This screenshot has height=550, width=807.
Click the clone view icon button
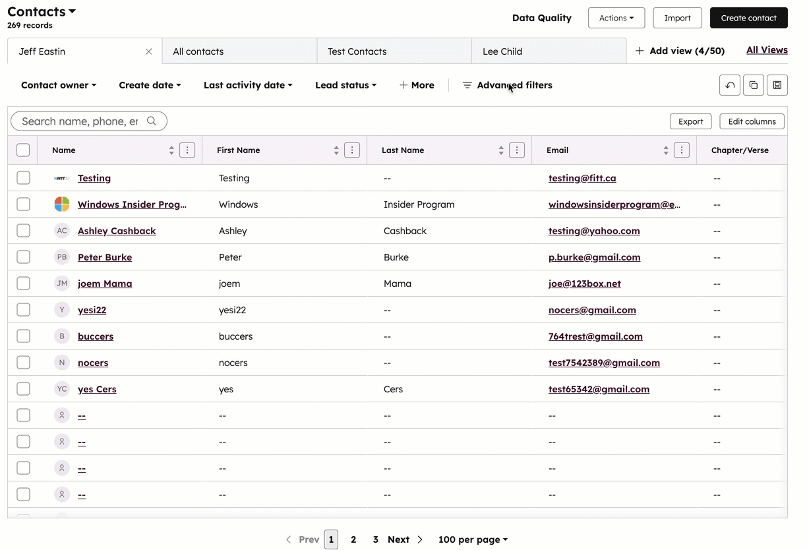[754, 85]
